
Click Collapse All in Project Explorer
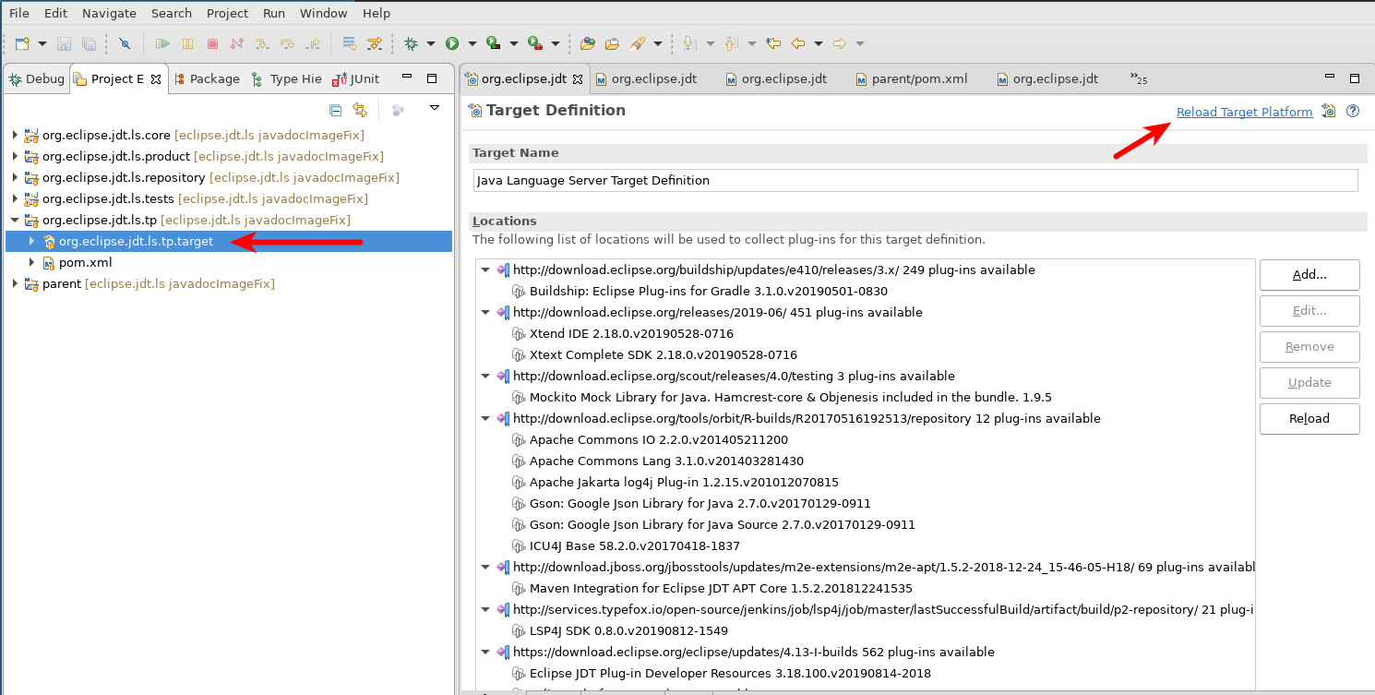click(x=336, y=110)
